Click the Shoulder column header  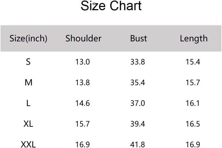point(83,38)
